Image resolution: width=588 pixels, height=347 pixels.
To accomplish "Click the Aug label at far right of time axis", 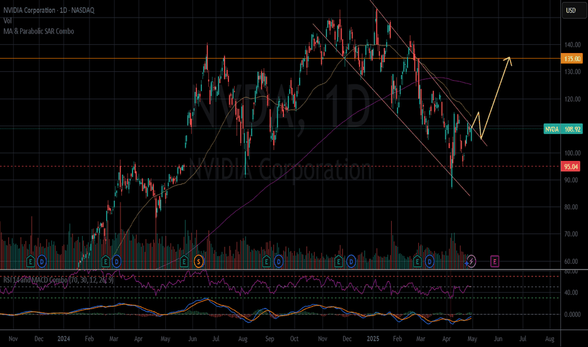I will click(x=550, y=339).
